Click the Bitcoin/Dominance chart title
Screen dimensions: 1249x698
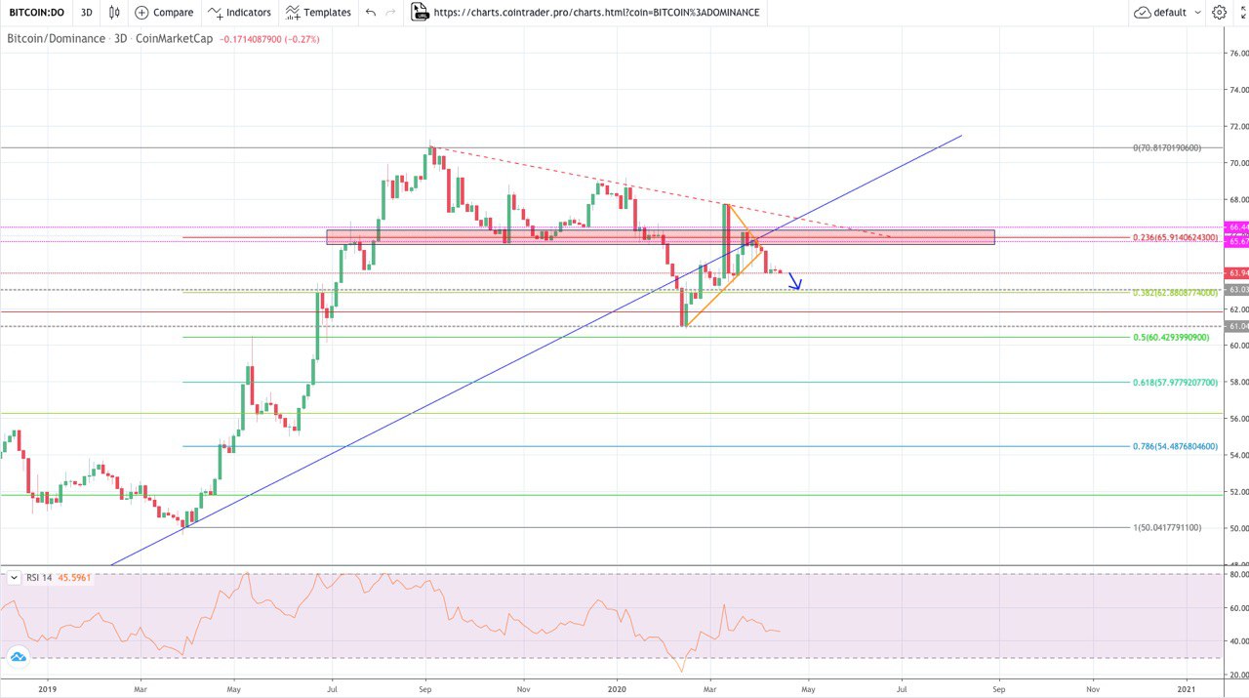56,39
